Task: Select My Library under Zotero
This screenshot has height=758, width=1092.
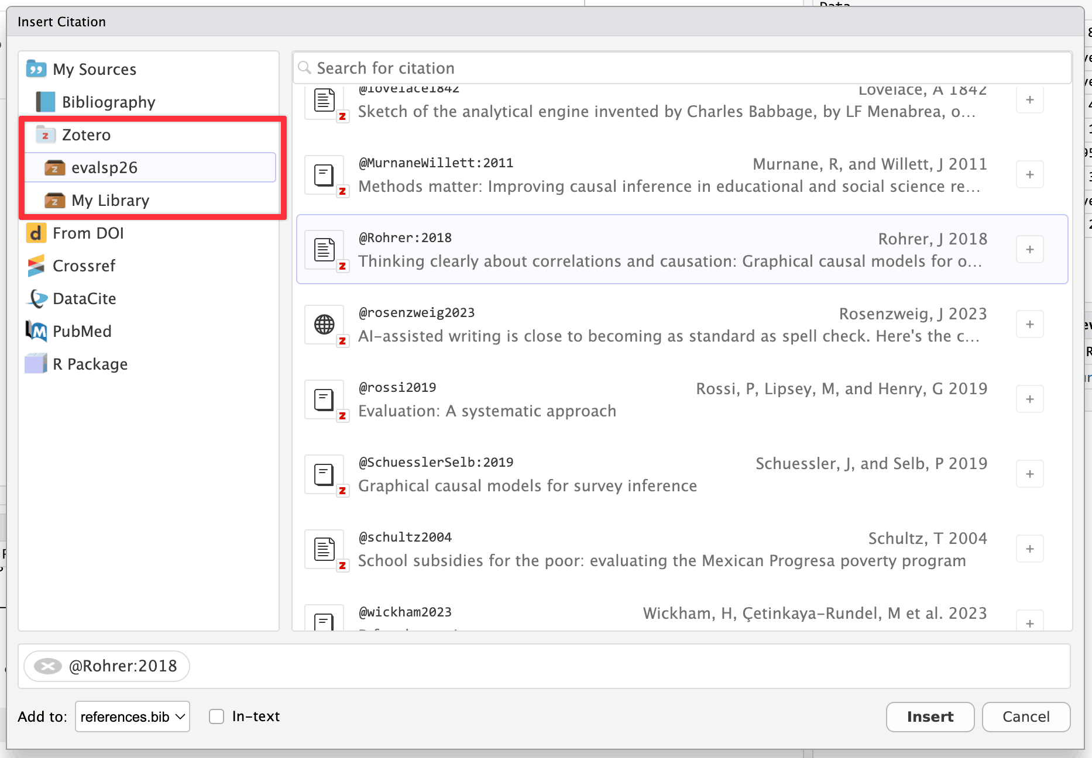Action: 110,201
